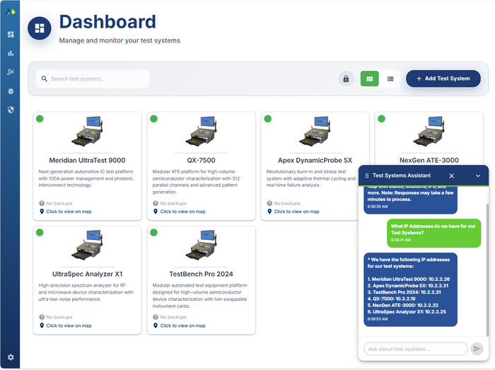The width and height of the screenshot is (495, 370).
Task: Open the bar chart analytics sidebar icon
Action: (x=10, y=53)
